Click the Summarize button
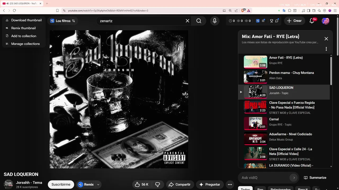339x190 pixels. pos(315,178)
